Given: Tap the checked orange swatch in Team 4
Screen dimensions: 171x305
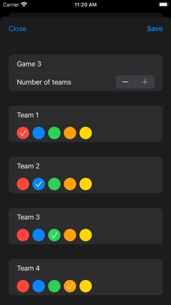Looking at the screenshot, I should click(x=70, y=286).
